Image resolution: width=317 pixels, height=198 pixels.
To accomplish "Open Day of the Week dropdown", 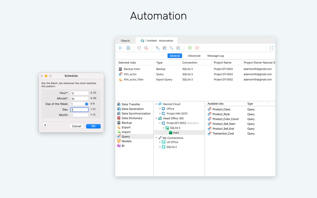I will tap(86, 104).
